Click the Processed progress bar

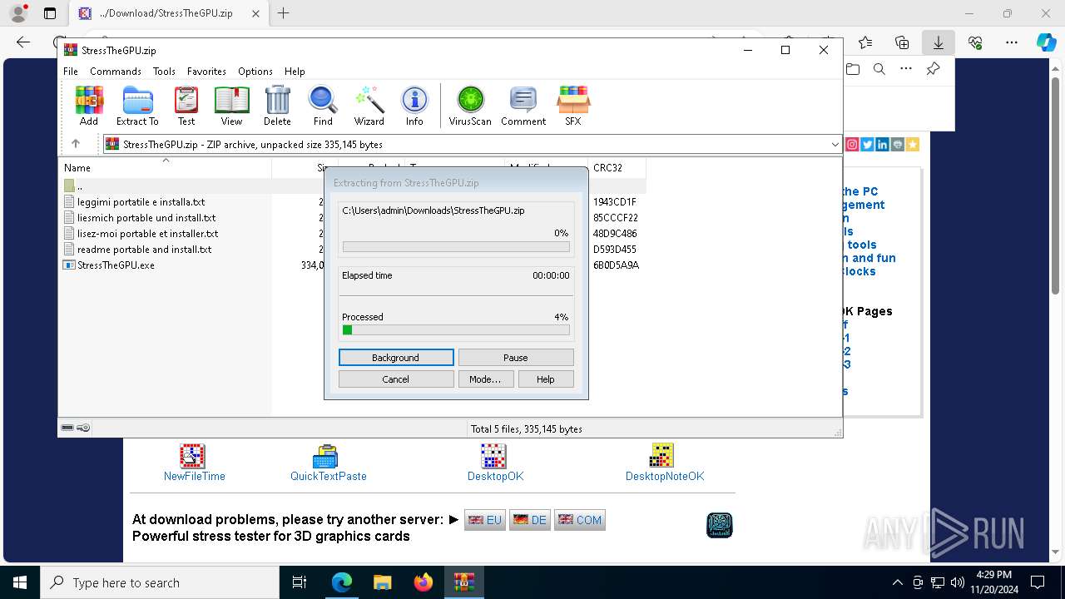tap(456, 330)
